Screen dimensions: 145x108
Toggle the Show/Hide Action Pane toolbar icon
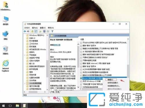[48, 31]
